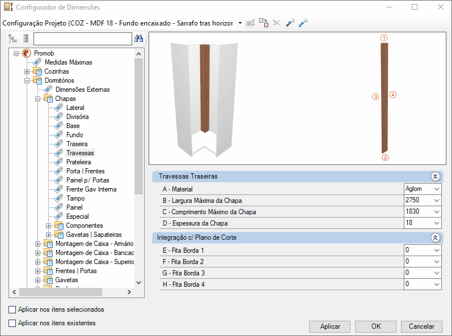Select Prateleira in the tree
The image size is (452, 336).
[78, 162]
